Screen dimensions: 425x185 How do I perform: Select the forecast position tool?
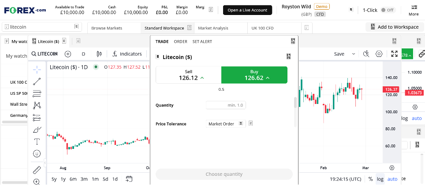coord(37,118)
